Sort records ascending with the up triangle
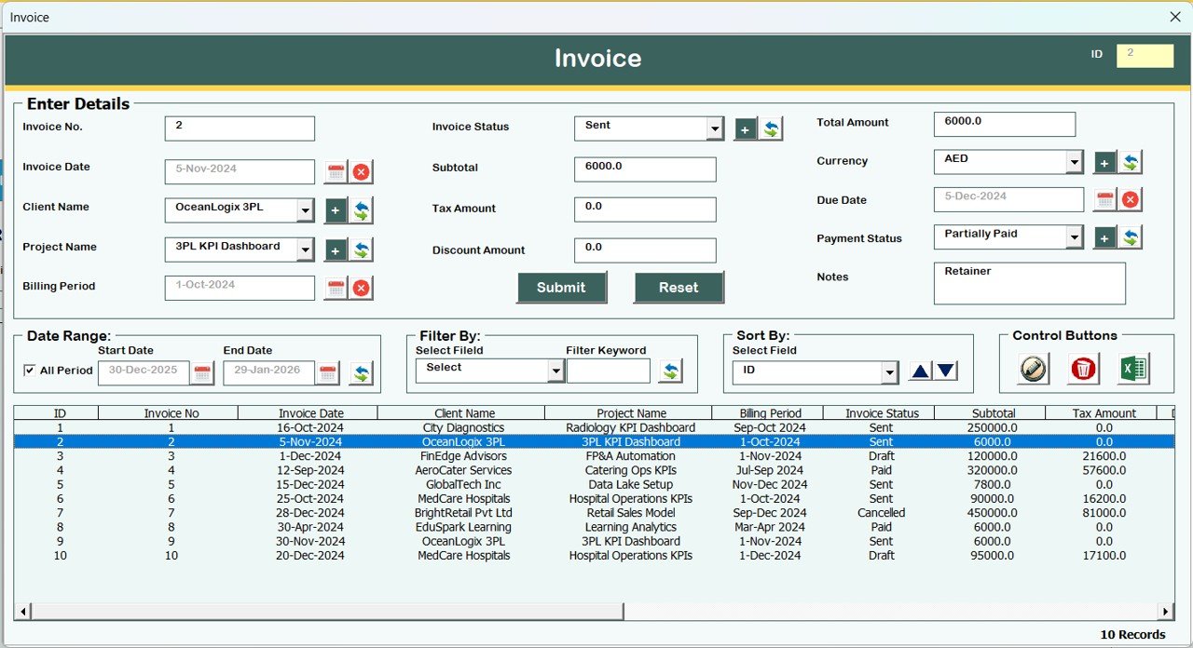1193x648 pixels. (919, 370)
